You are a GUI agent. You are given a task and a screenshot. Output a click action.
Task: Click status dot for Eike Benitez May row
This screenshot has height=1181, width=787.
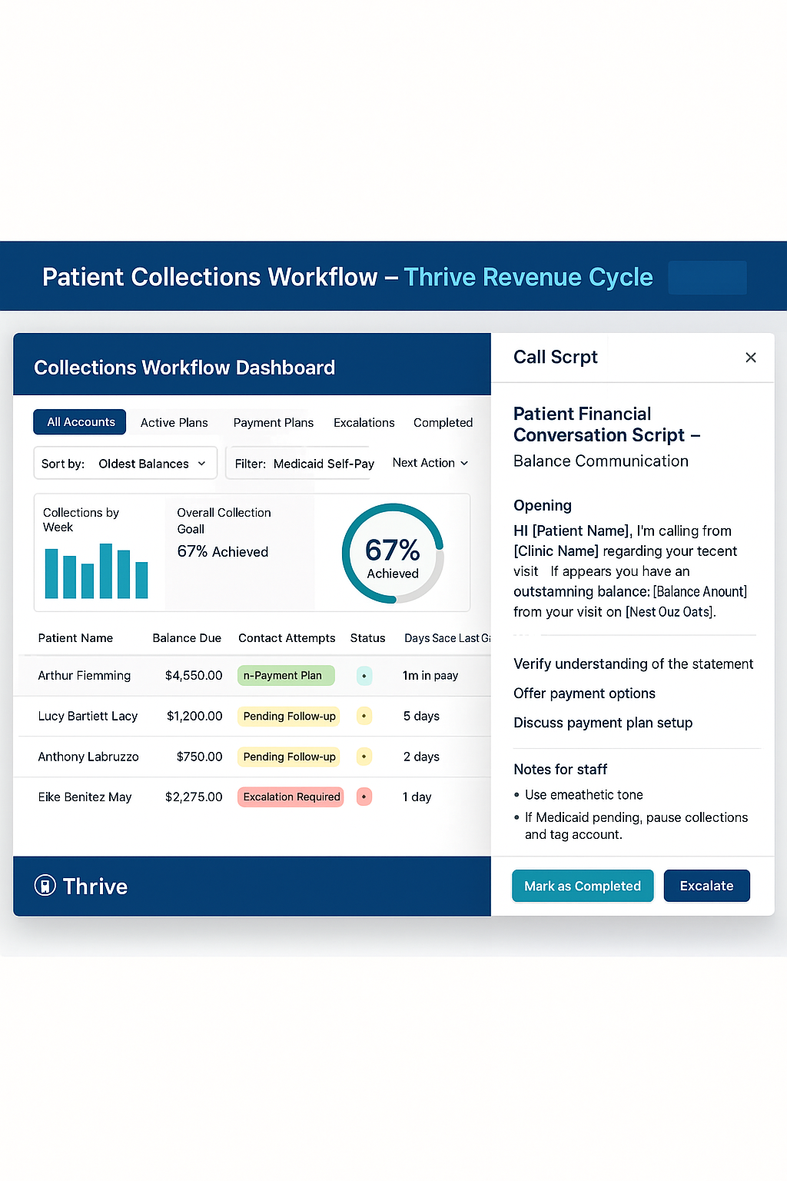click(x=364, y=797)
